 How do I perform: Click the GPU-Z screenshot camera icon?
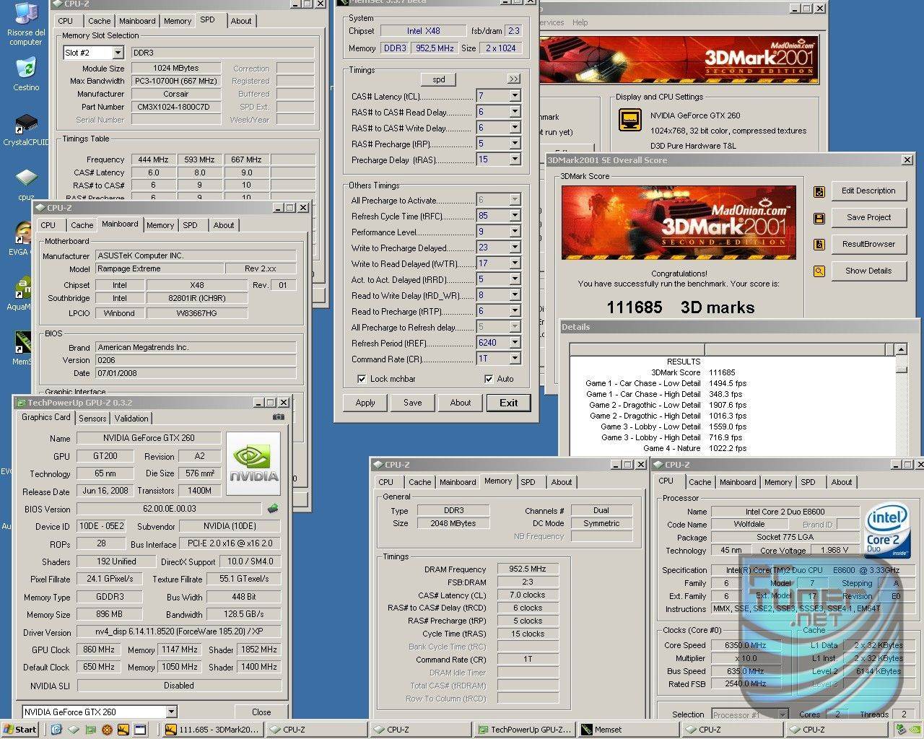(279, 417)
